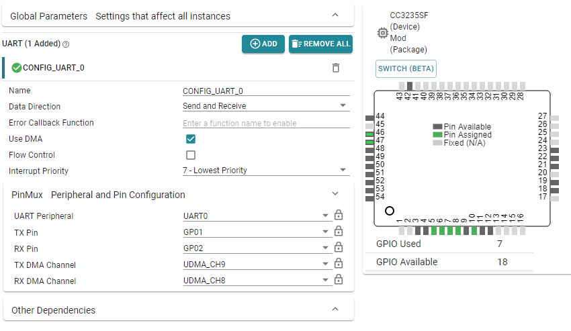Collapse the Global Parameters section
The width and height of the screenshot is (571, 331).
336,15
